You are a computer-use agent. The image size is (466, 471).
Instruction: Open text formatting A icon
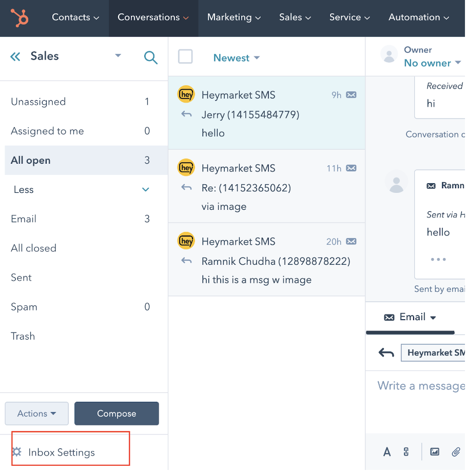[387, 452]
